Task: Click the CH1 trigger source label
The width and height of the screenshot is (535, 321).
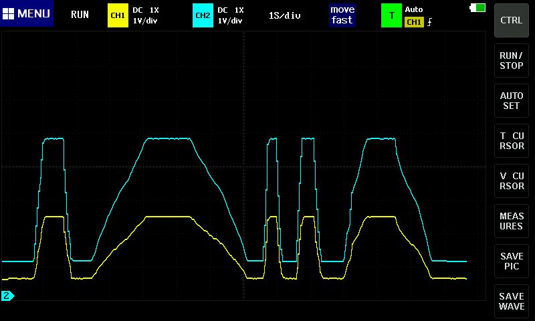Action: pos(414,22)
